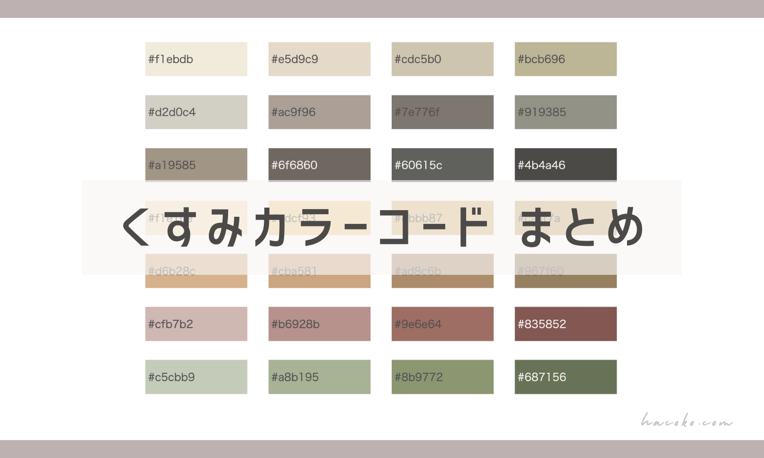Screen dimensions: 764x458
Task: Select the #e5d9c9 beige swatch
Action: tap(319, 59)
